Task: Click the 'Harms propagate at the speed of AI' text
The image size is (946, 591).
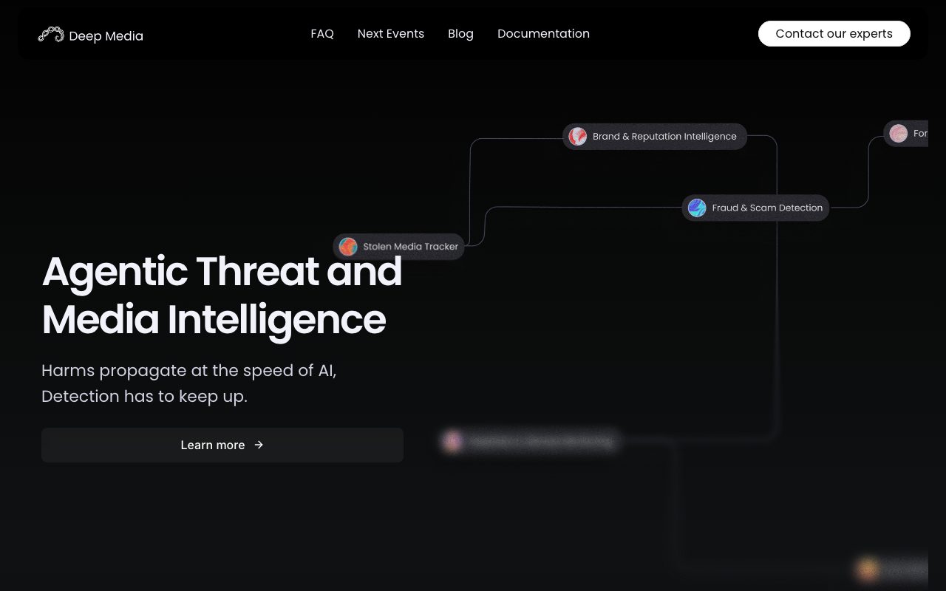Action: pos(189,371)
